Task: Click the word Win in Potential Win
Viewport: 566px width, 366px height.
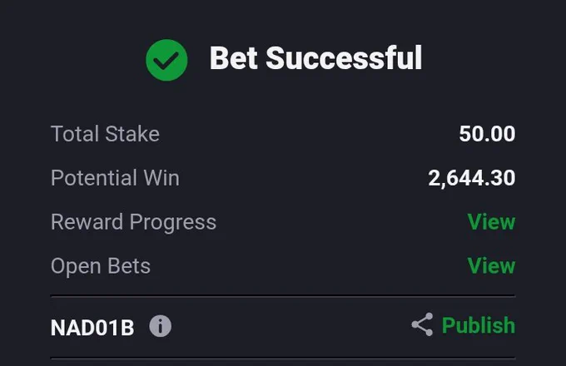Action: (161, 178)
